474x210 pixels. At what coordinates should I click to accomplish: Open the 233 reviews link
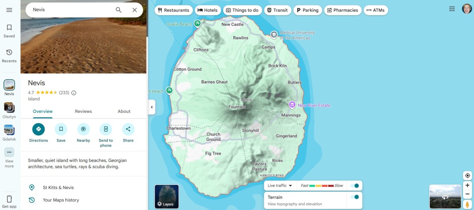pyautogui.click(x=64, y=93)
